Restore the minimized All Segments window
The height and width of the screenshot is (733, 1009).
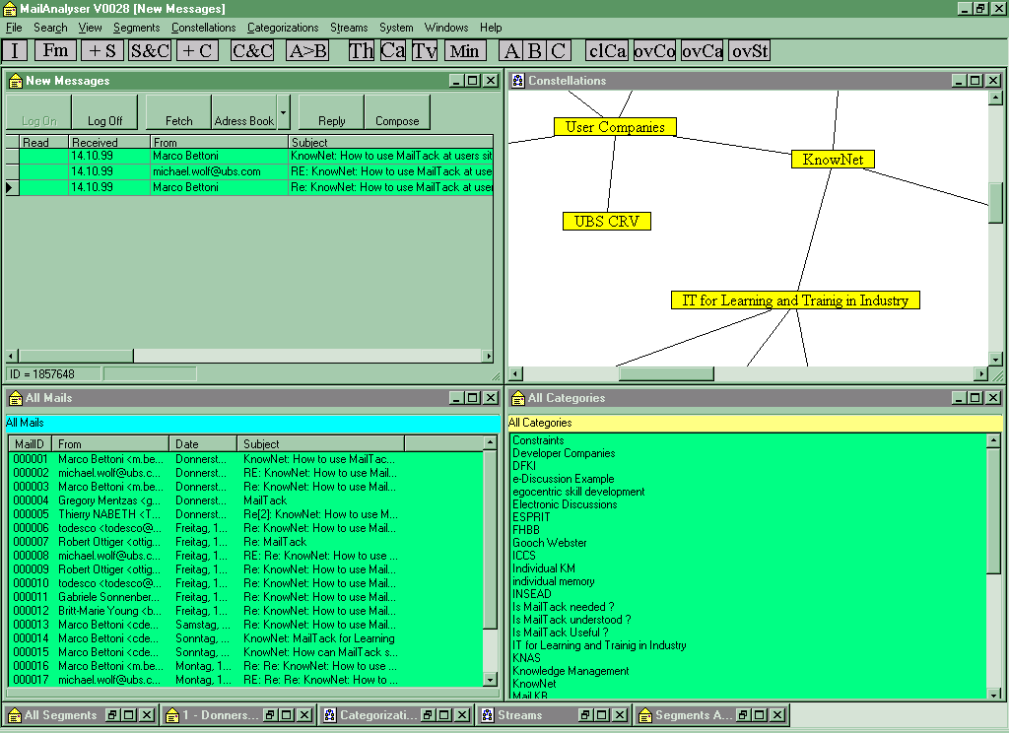(112, 715)
